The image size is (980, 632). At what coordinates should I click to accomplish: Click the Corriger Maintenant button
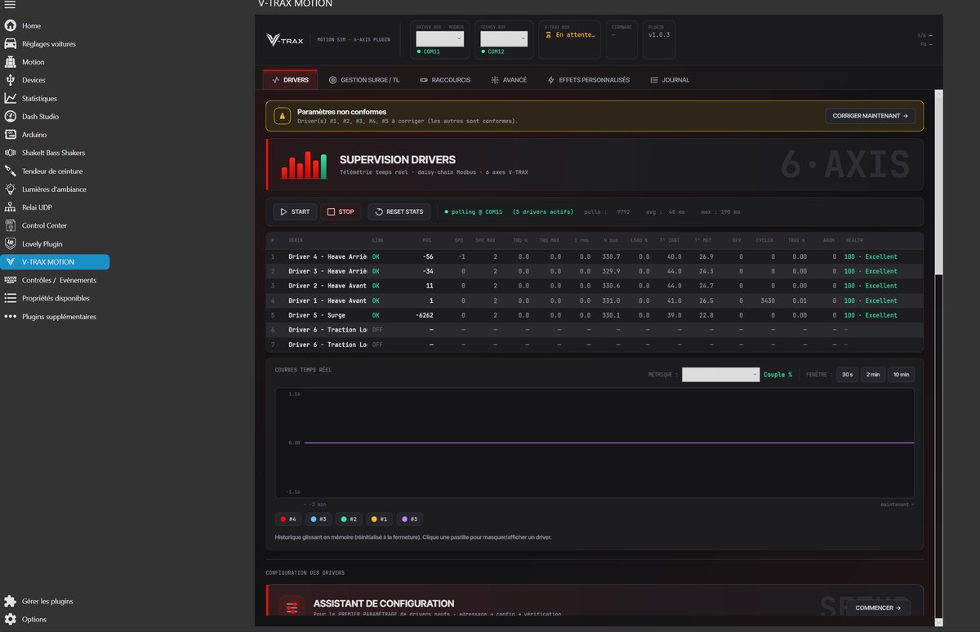pos(871,116)
